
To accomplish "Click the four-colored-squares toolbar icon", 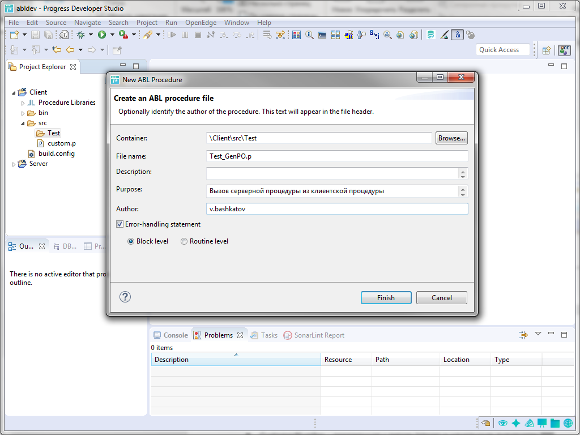I will [296, 35].
